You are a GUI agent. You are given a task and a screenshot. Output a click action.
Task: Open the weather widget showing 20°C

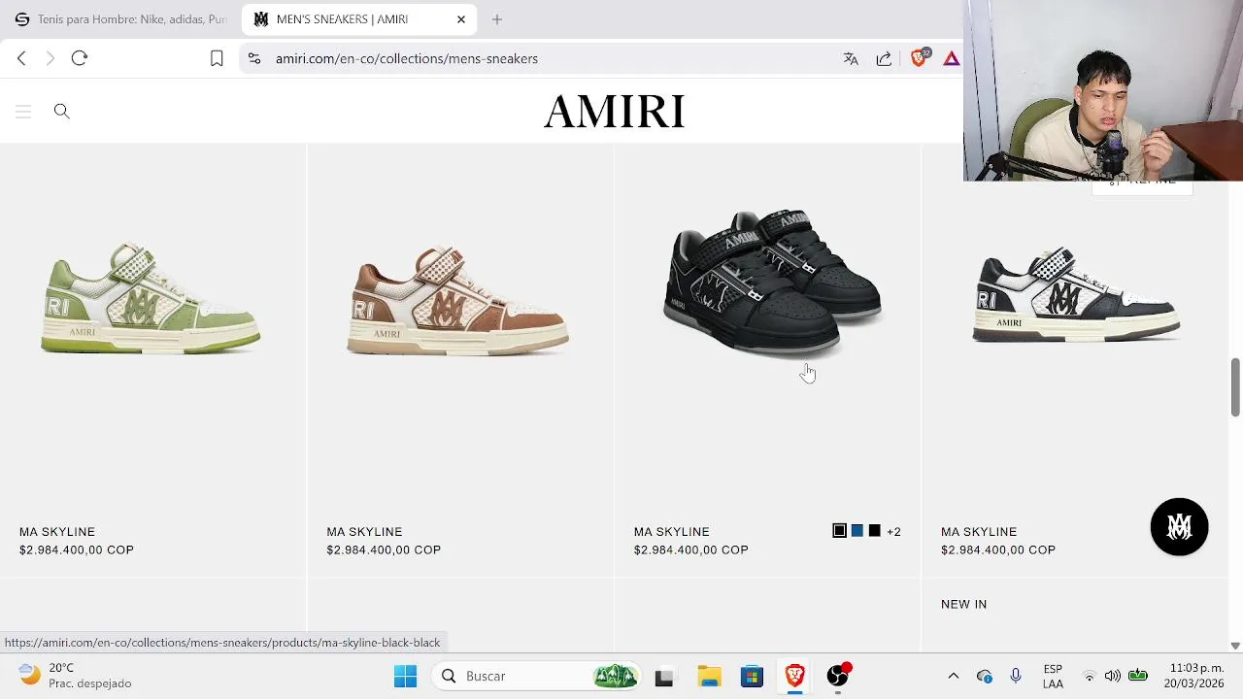(76, 676)
